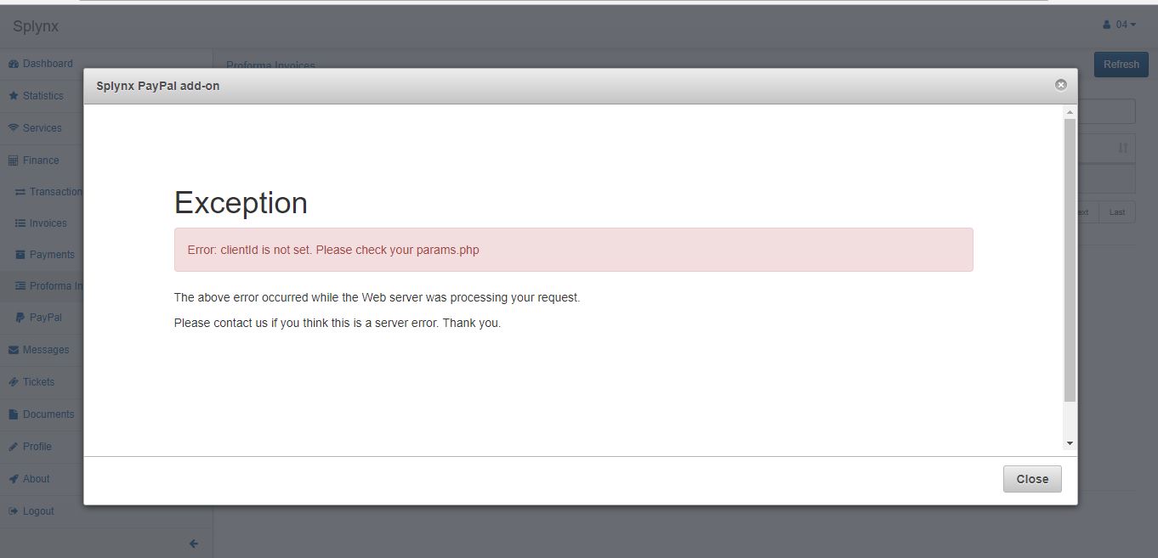The image size is (1158, 558).
Task: Click the X icon in dialog title bar
Action: (1061, 85)
